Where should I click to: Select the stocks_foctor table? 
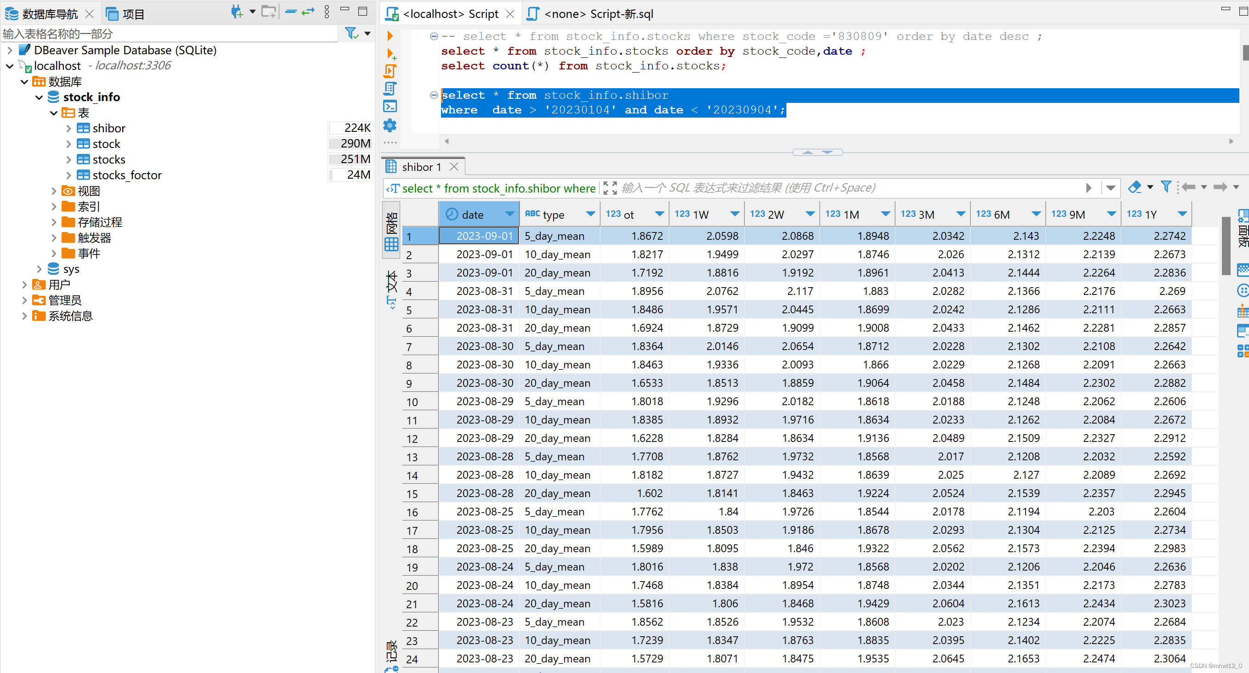click(x=127, y=175)
